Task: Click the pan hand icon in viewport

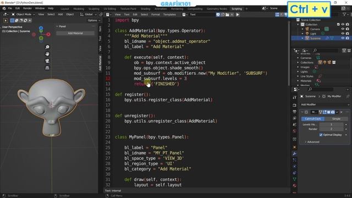Action: 47,54
